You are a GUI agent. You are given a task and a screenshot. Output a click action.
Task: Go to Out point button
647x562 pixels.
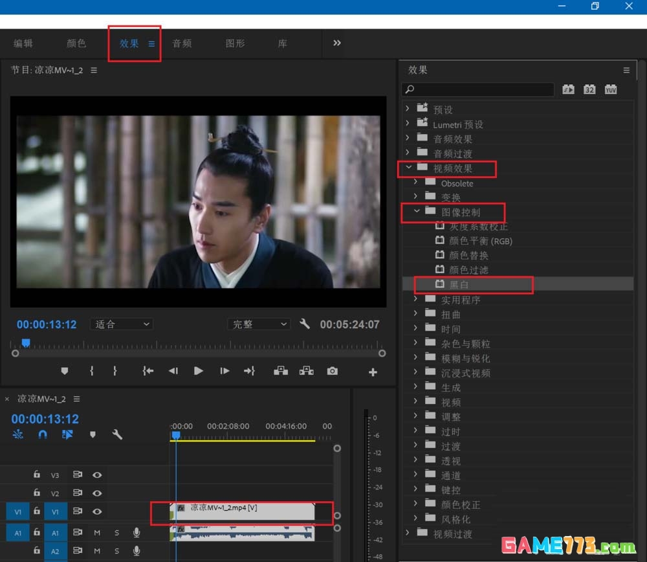249,371
